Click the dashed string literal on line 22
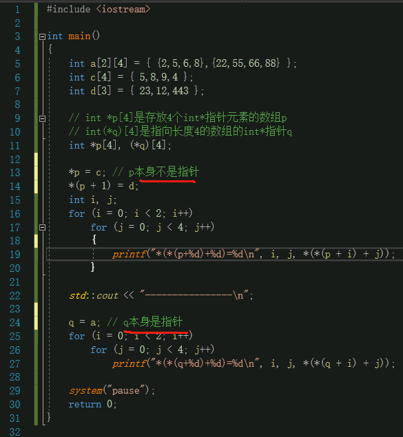The height and width of the screenshot is (437, 403). [x=194, y=295]
